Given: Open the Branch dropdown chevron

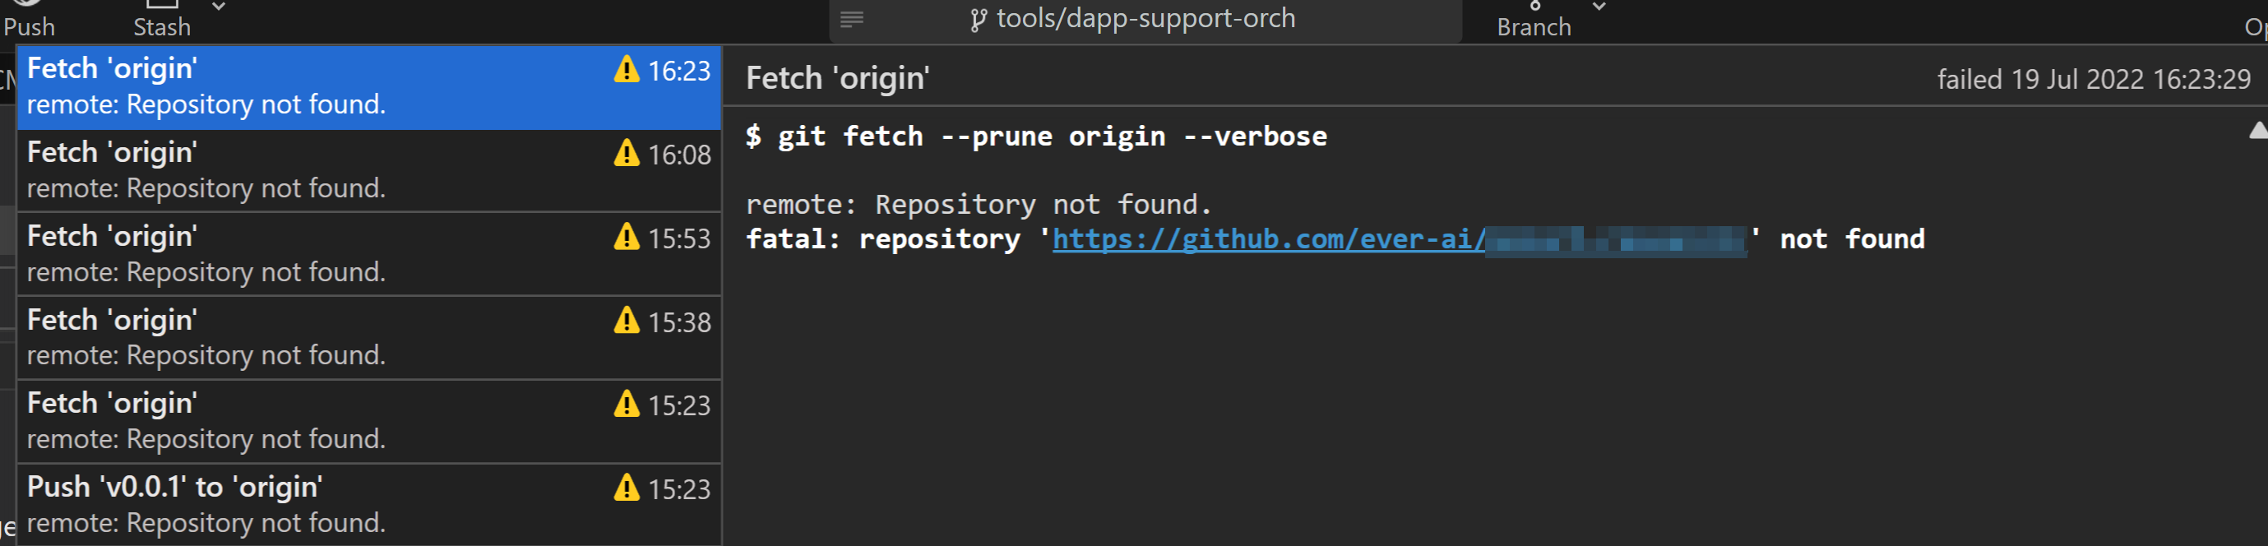Looking at the screenshot, I should (1598, 7).
